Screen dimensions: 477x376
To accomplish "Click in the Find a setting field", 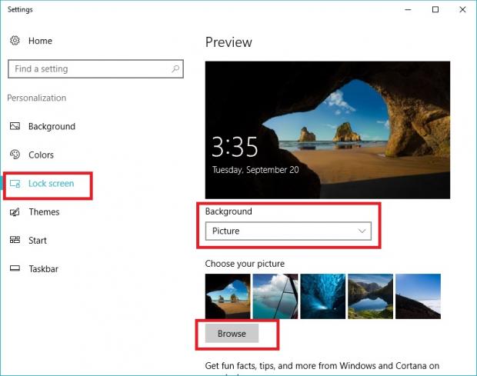I will pos(88,69).
